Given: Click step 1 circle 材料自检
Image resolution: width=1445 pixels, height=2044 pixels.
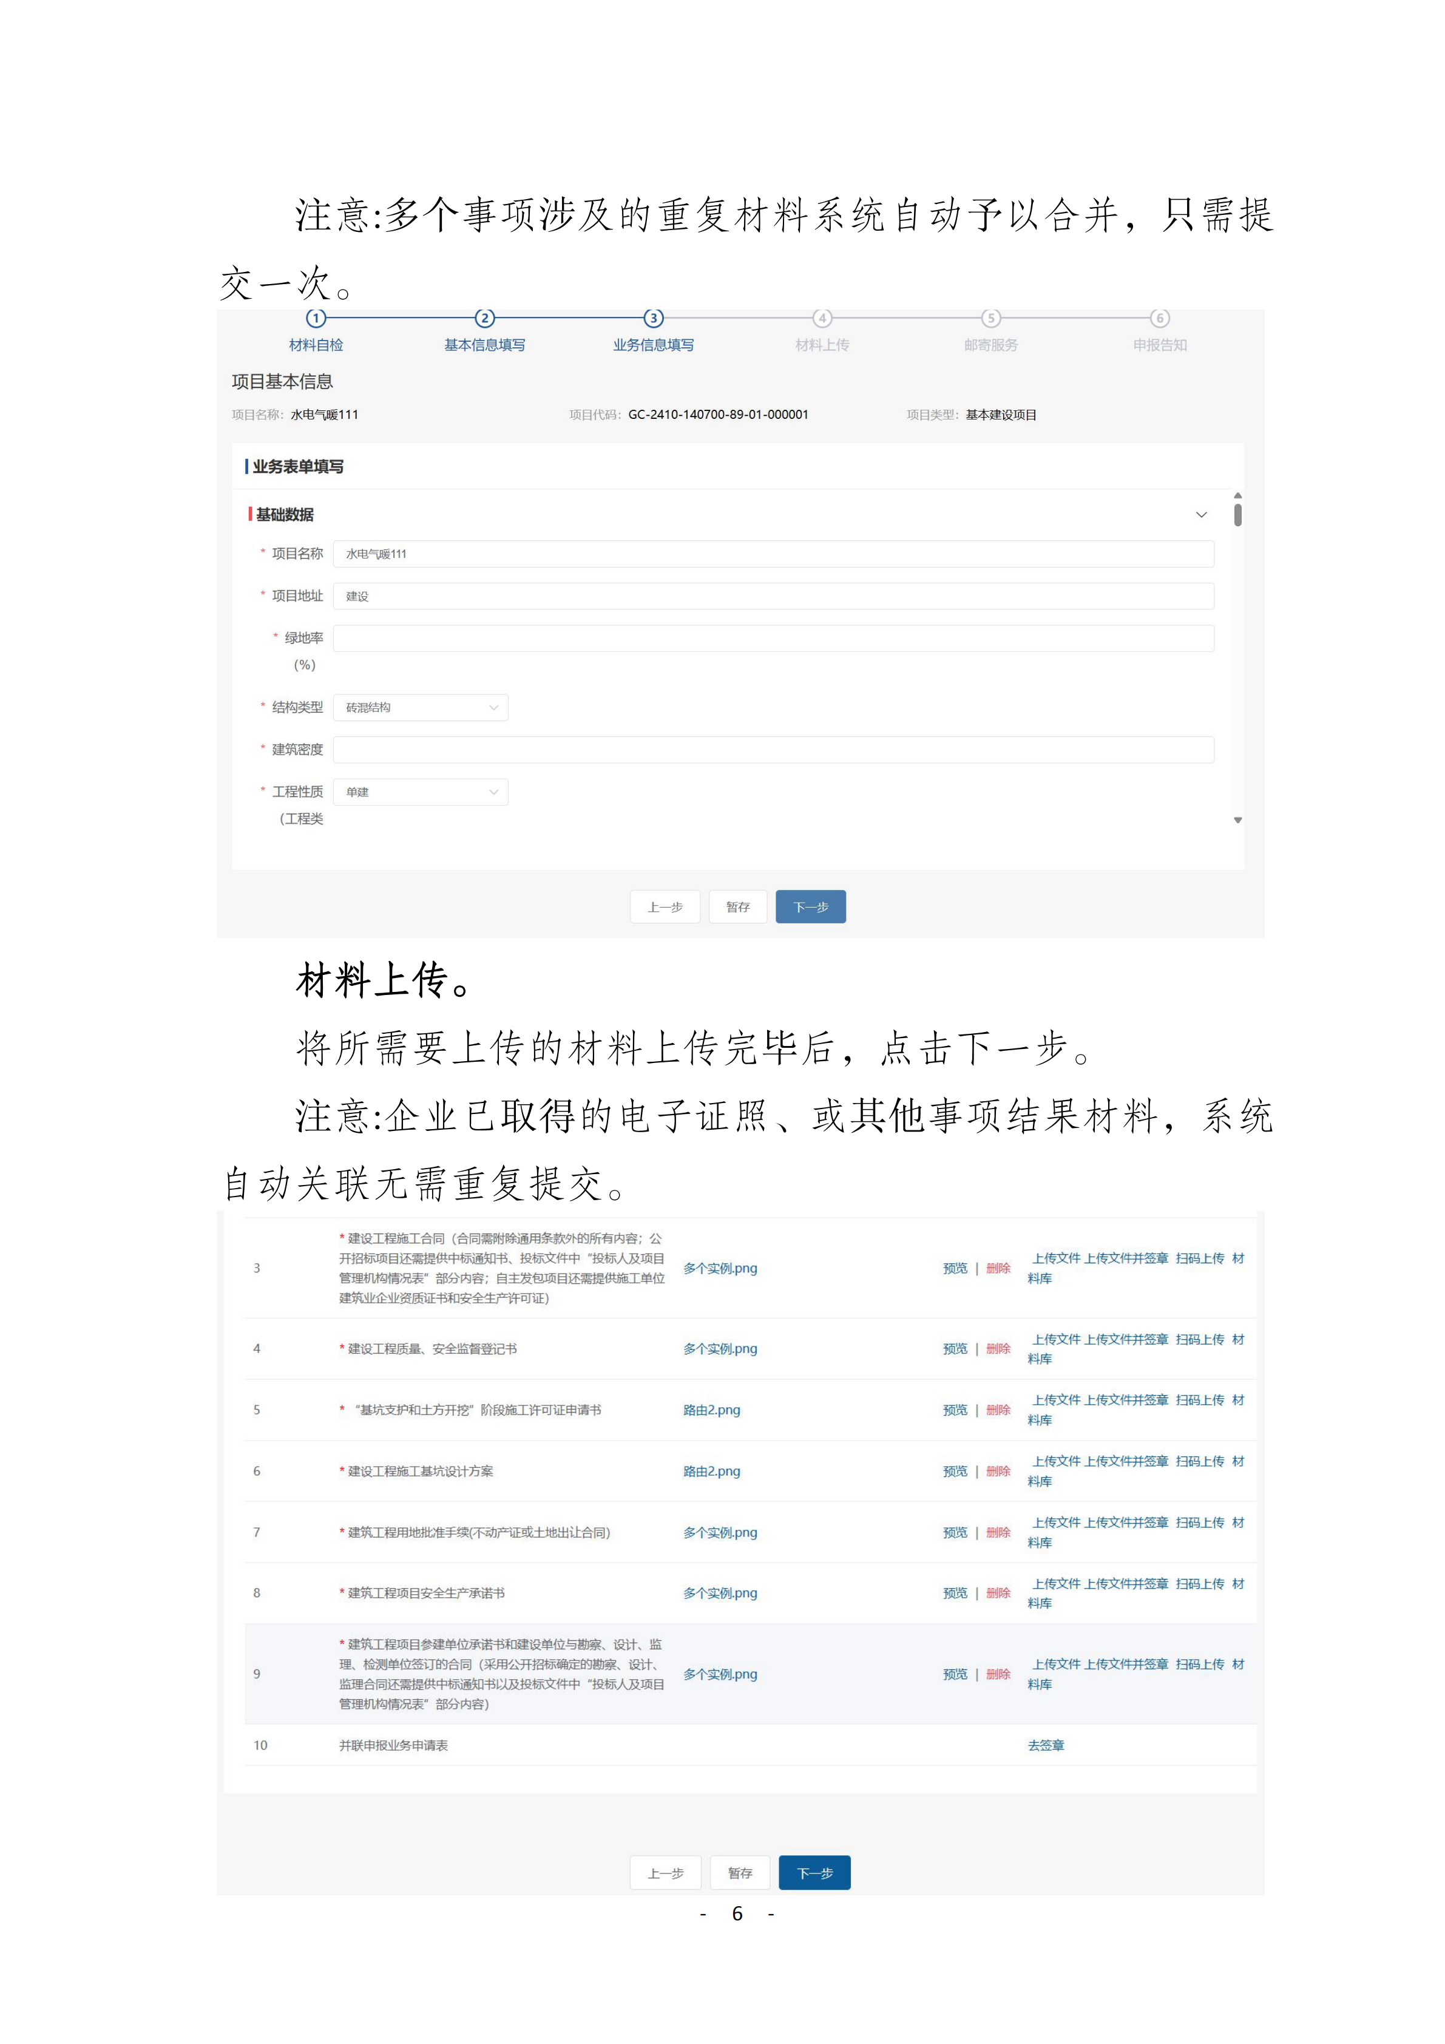Looking at the screenshot, I should (316, 318).
